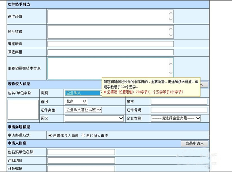Select 由代理人申请 radio option

[83, 135]
